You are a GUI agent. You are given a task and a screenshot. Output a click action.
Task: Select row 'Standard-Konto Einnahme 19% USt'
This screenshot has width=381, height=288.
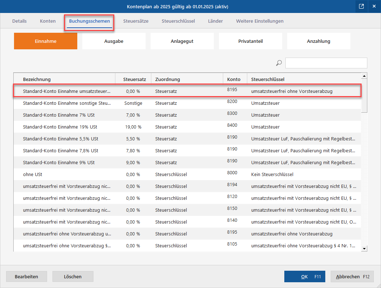187,127
